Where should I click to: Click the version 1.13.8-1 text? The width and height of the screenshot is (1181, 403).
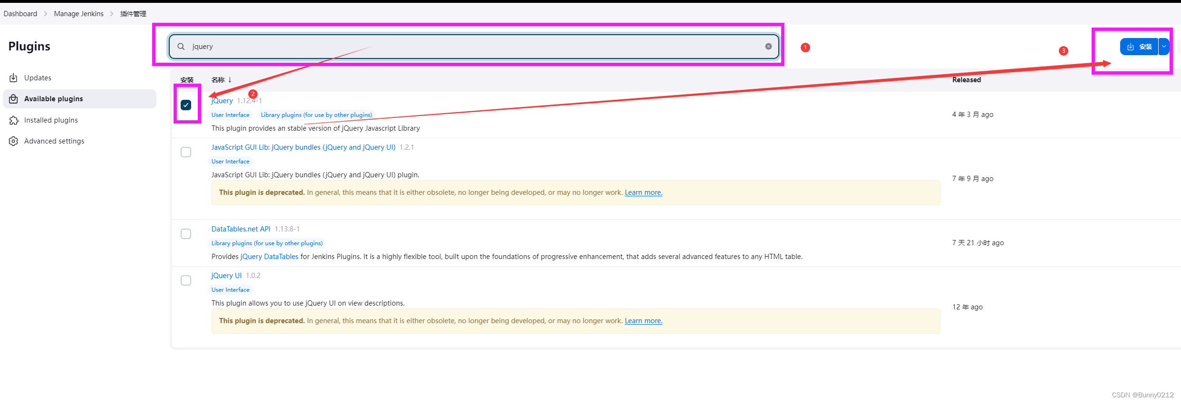click(x=287, y=229)
